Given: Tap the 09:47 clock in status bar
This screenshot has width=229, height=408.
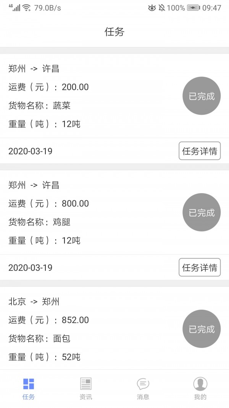Looking at the screenshot, I should click(x=212, y=8).
